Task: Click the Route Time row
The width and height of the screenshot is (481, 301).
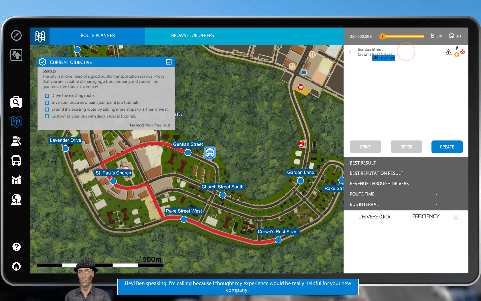Action: click(406, 194)
